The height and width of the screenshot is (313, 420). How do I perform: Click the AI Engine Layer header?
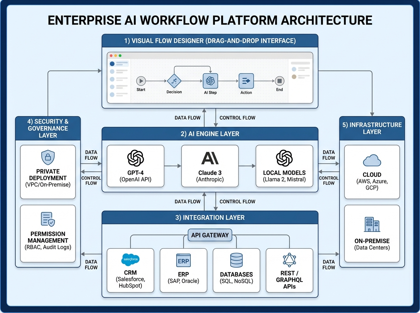point(210,134)
